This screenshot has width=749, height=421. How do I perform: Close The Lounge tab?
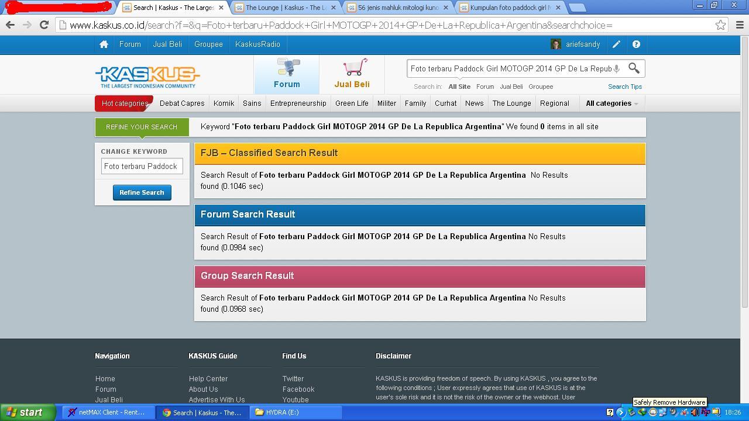(x=334, y=8)
